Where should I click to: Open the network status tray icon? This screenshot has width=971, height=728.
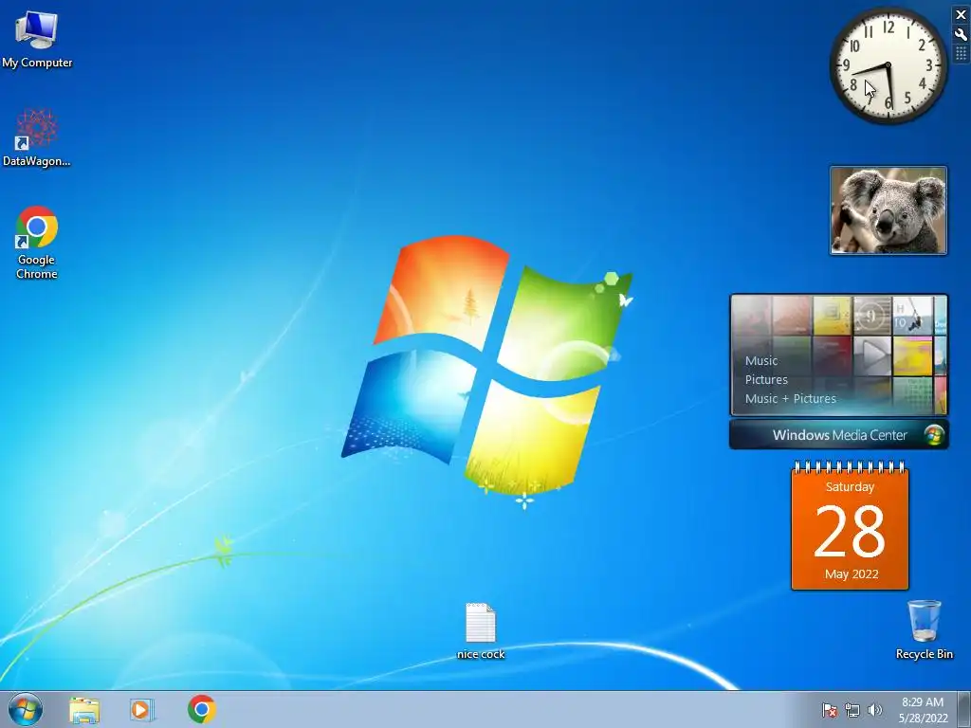tap(852, 710)
